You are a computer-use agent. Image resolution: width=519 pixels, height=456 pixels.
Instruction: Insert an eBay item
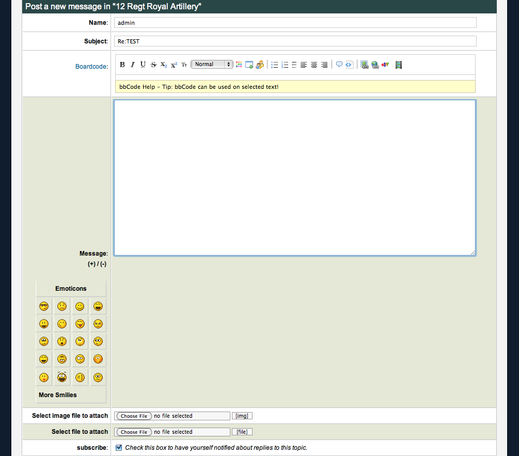pos(385,65)
